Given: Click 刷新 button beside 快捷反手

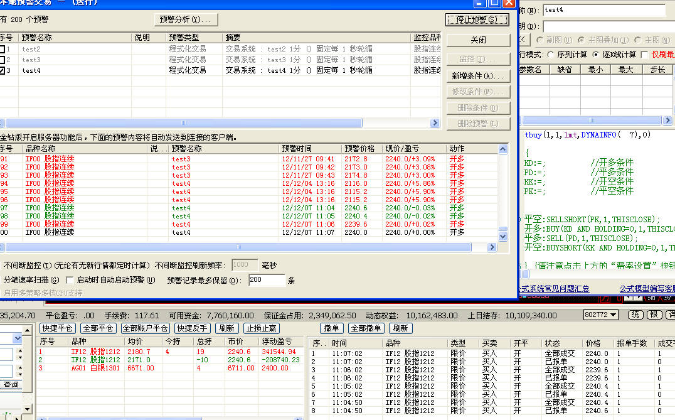Looking at the screenshot, I should click(227, 328).
